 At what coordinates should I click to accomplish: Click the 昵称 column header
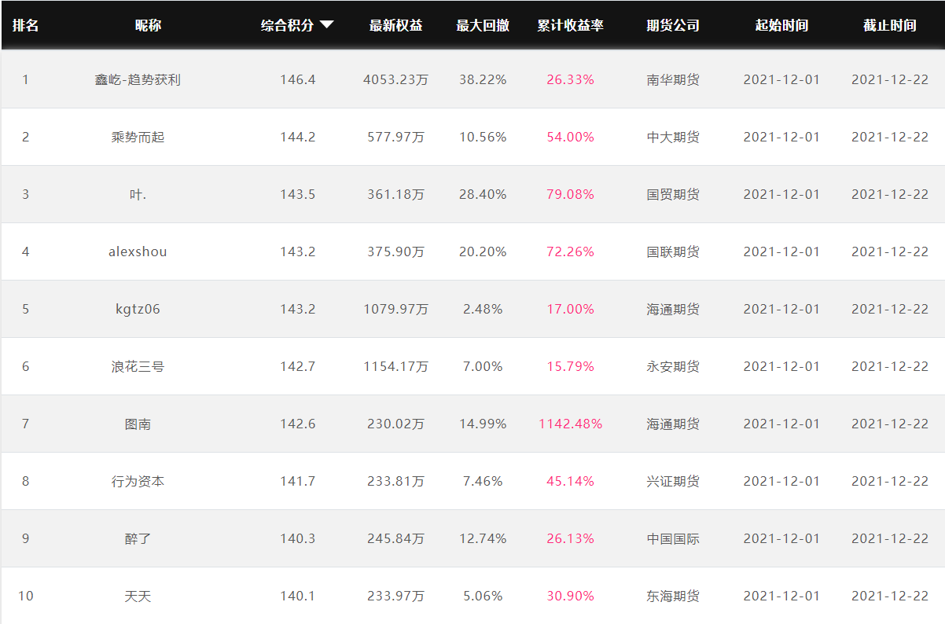148,25
